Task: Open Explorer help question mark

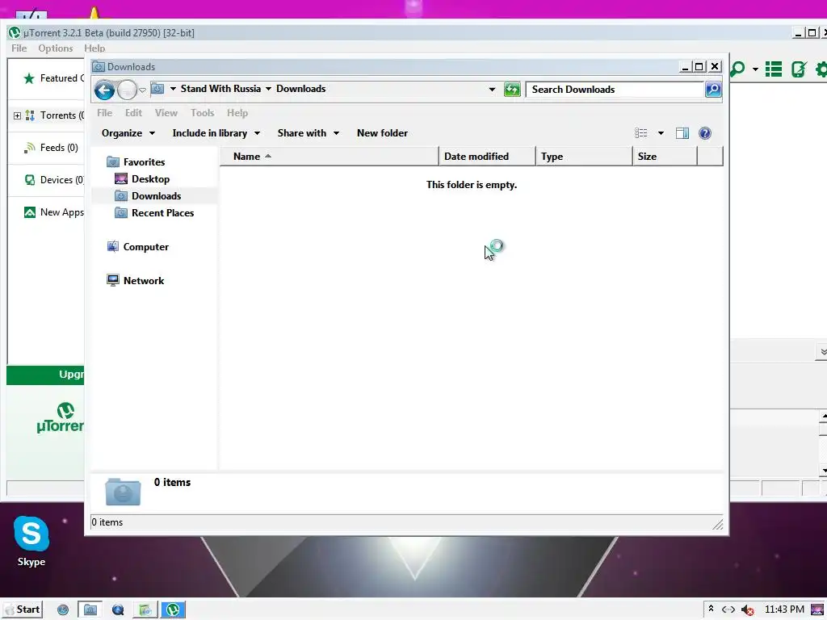Action: point(704,133)
